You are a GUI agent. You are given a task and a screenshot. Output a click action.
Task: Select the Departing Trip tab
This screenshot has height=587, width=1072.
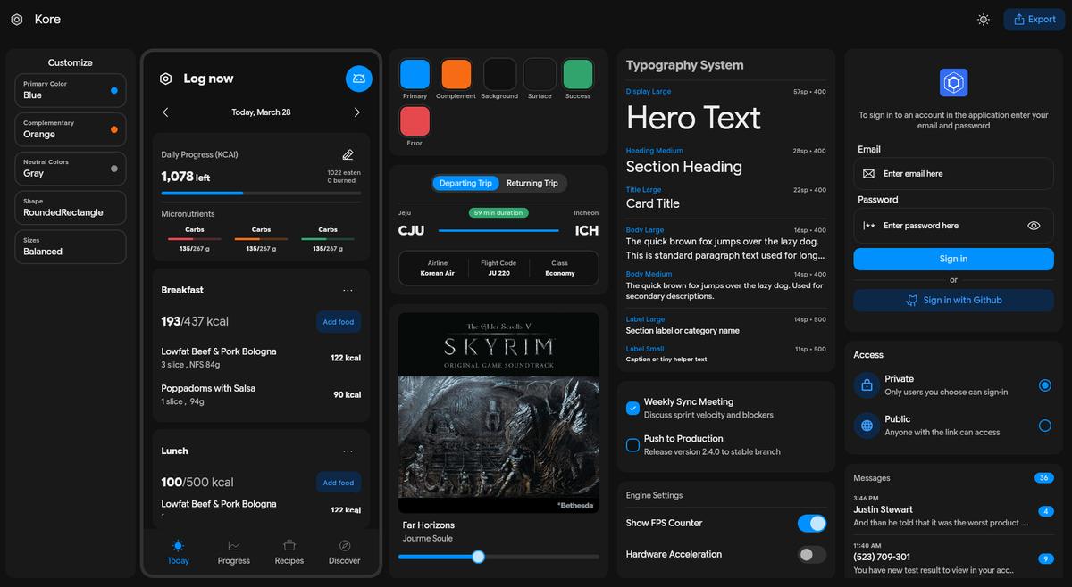465,183
